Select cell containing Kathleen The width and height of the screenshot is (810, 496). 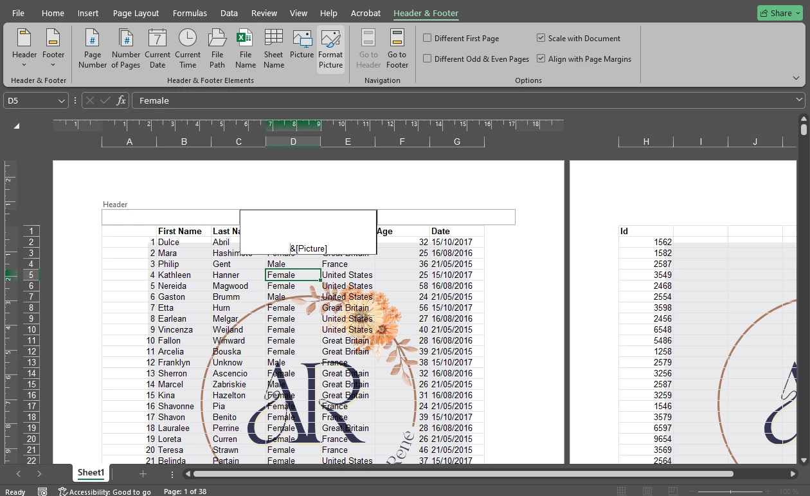pos(184,275)
